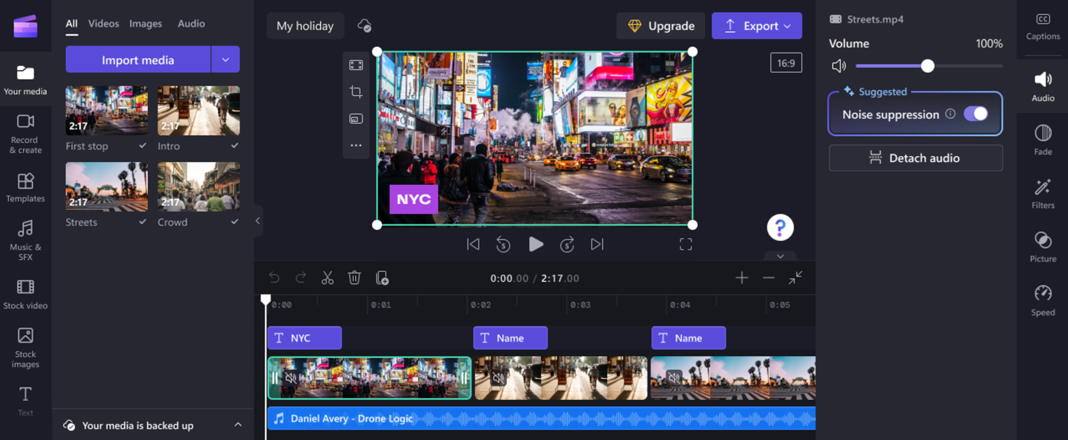This screenshot has height=440, width=1068.
Task: Open the Templates panel
Action: [25, 187]
